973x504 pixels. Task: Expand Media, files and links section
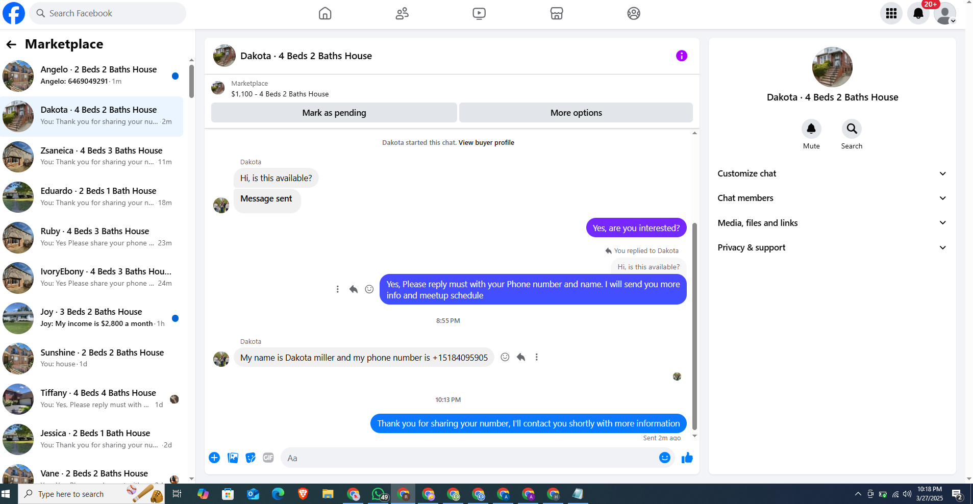832,223
